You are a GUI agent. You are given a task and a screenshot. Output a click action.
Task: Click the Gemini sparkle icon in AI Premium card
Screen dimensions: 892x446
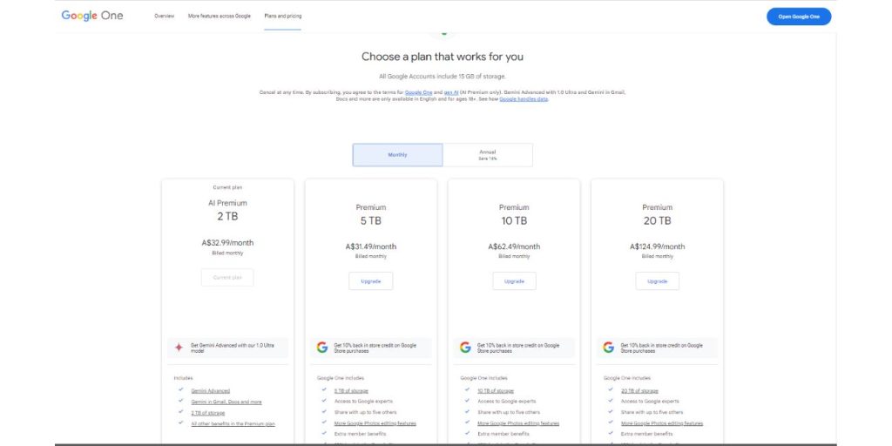point(179,347)
